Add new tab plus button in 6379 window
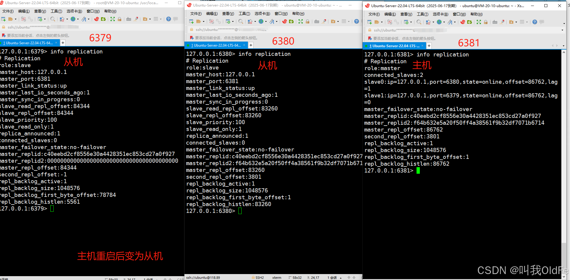570x280 pixels. 63,43
